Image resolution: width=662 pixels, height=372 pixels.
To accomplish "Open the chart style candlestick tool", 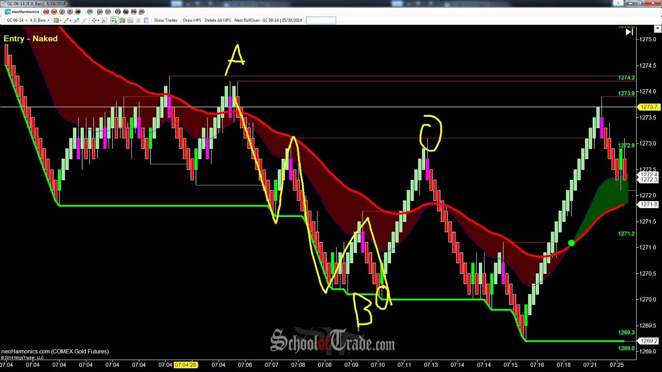I will pos(56,20).
